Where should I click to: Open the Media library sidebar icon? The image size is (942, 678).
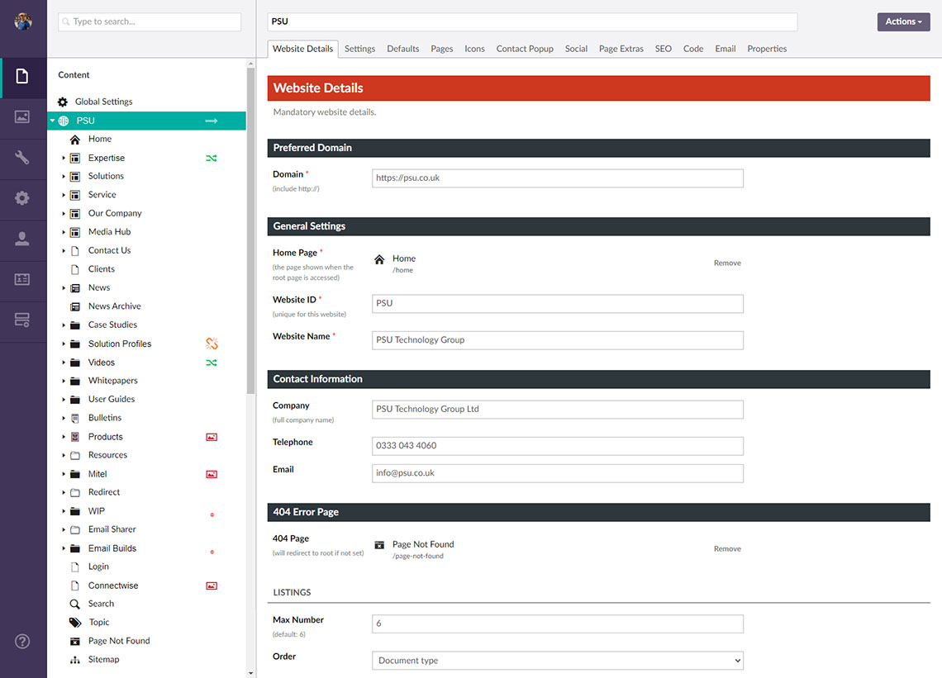23,117
